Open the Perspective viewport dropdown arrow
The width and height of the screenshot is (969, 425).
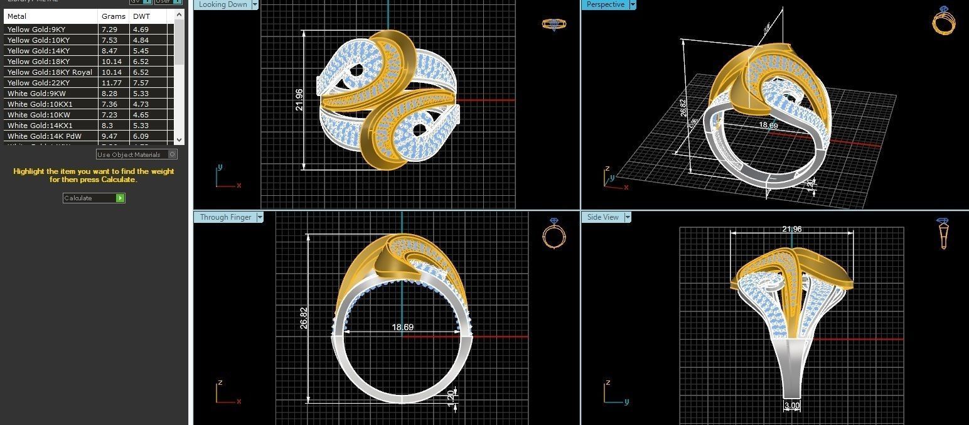(x=633, y=4)
